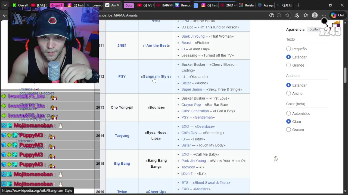Switch to the (5) IVE YouTube tab
This screenshot has height=195, width=348.
[x=145, y=5]
